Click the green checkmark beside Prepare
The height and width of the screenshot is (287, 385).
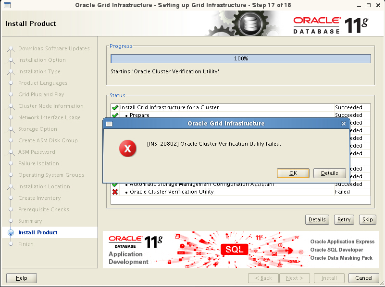tap(115, 115)
